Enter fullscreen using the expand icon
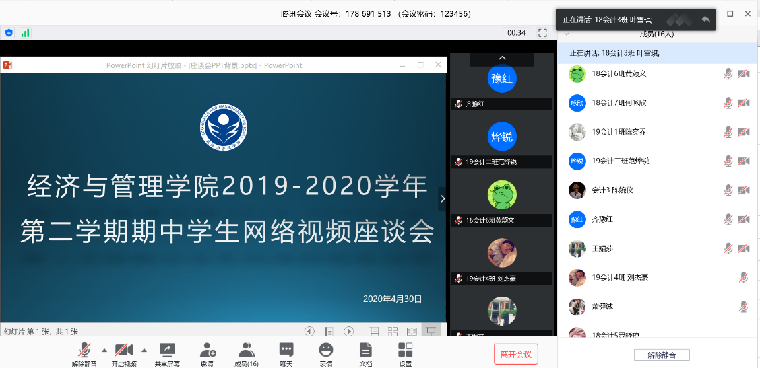 tap(542, 32)
